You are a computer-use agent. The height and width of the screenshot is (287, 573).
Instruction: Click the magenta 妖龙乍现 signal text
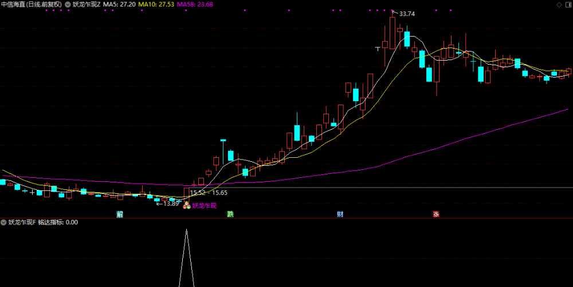(205, 206)
